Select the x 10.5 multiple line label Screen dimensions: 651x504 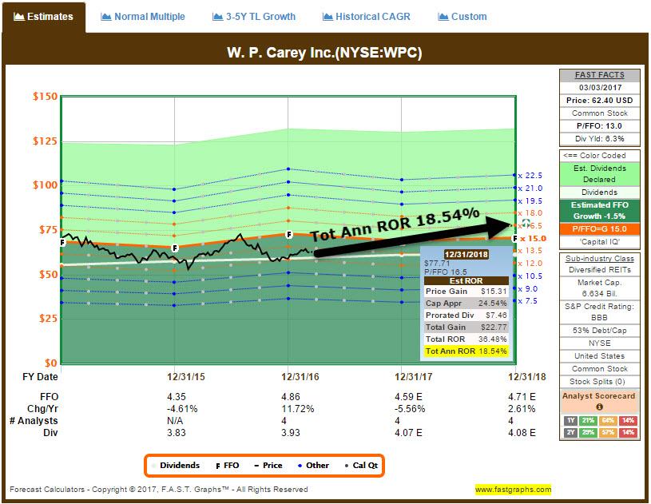530,276
